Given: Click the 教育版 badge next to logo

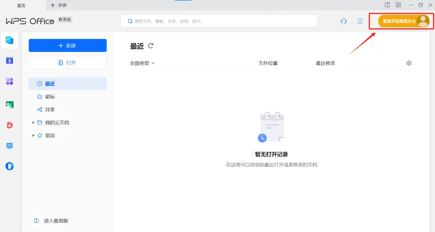Looking at the screenshot, I should coord(65,19).
